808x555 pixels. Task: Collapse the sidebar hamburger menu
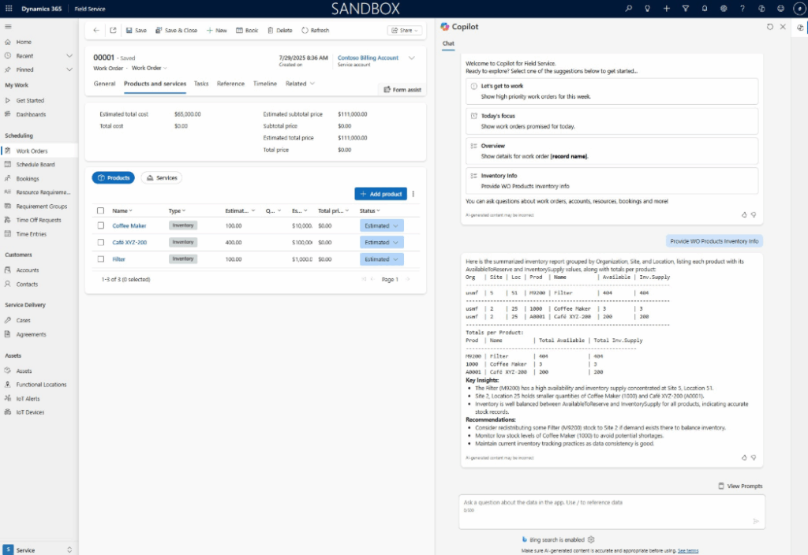(x=8, y=27)
